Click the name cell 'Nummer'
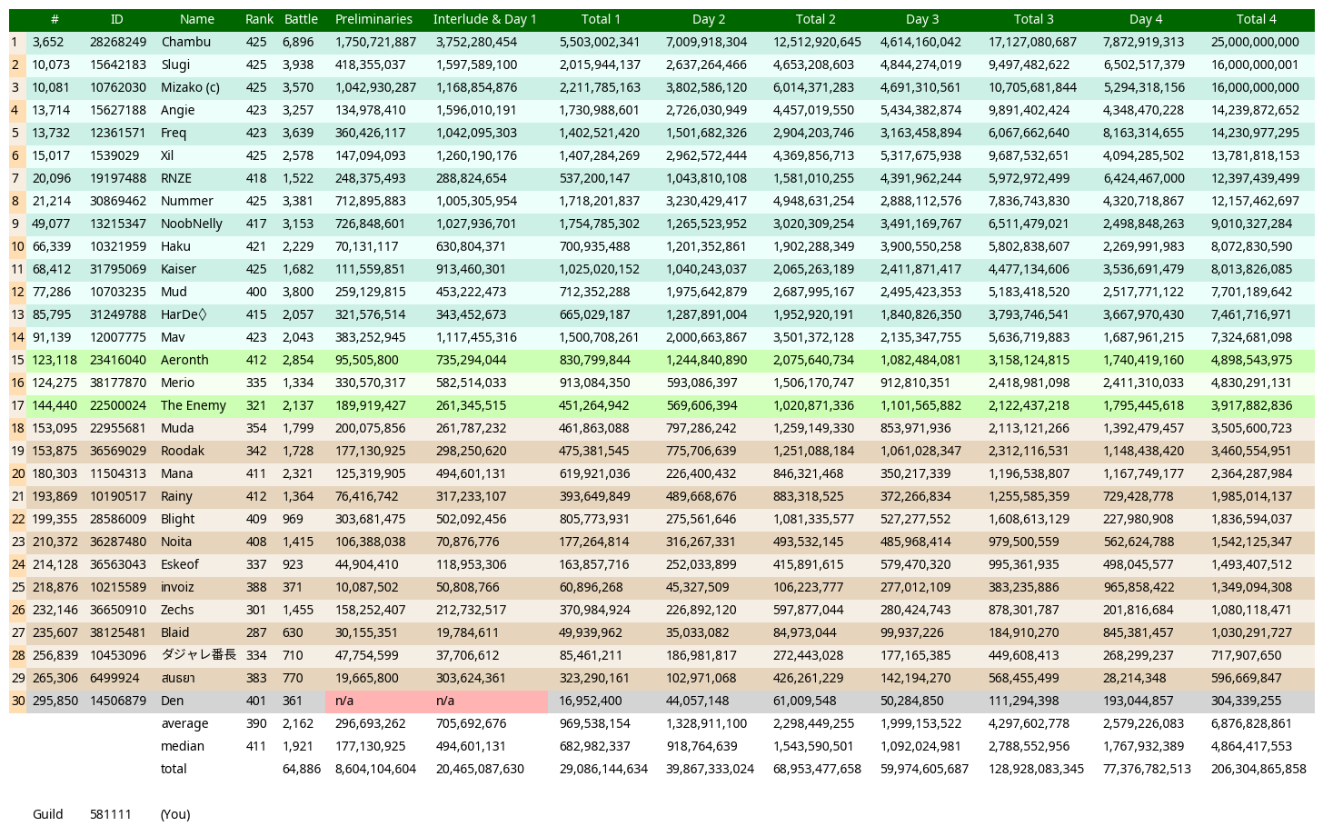The image size is (1323, 836). pyautogui.click(x=187, y=201)
